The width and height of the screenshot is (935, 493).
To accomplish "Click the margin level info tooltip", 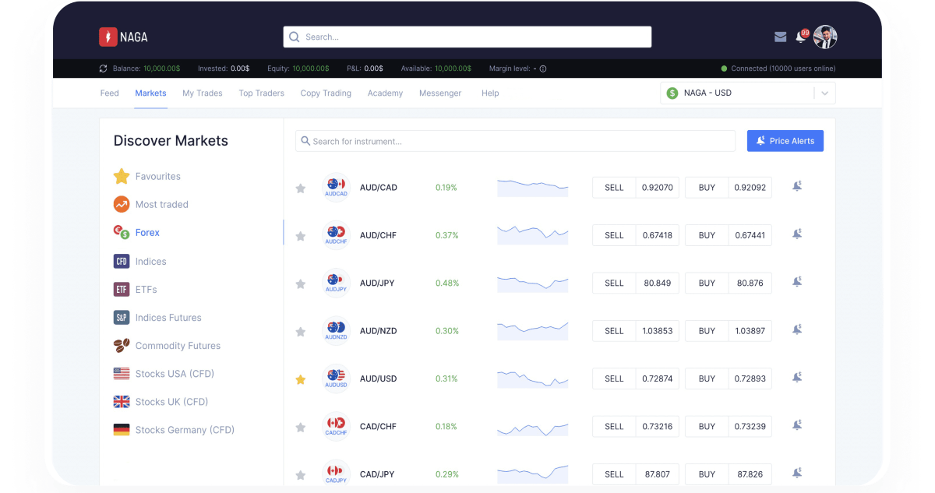I will (x=542, y=69).
